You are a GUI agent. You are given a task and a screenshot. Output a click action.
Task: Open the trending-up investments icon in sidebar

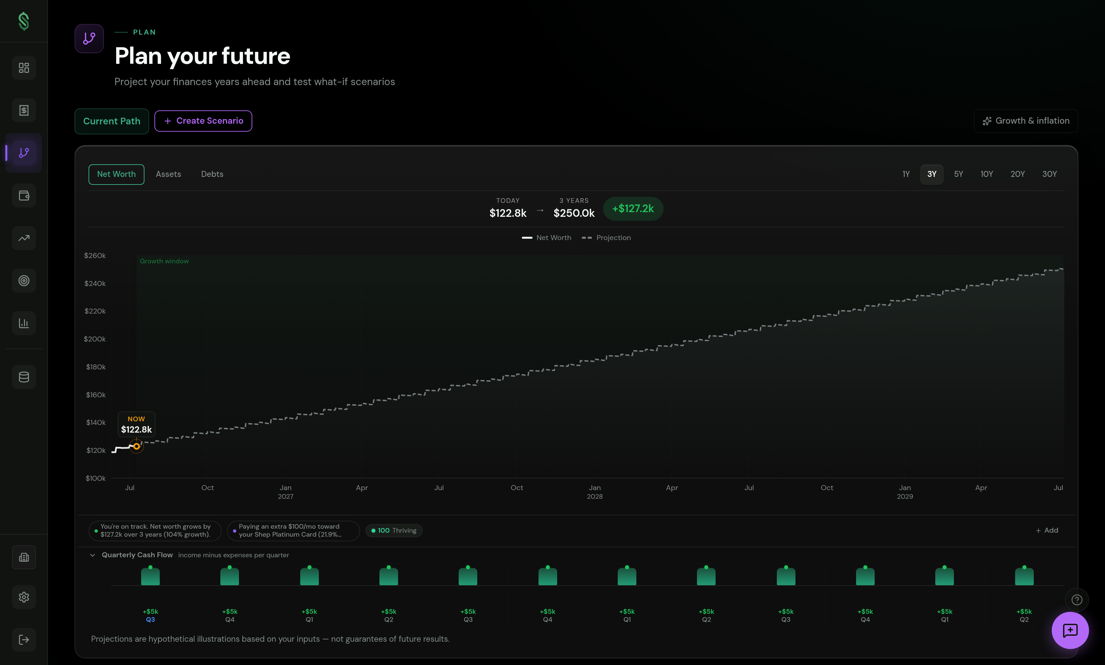click(x=24, y=238)
